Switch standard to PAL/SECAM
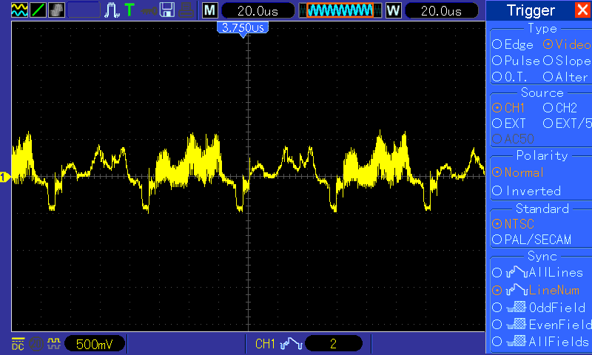Viewport: 592px width, 355px height. tap(531, 240)
